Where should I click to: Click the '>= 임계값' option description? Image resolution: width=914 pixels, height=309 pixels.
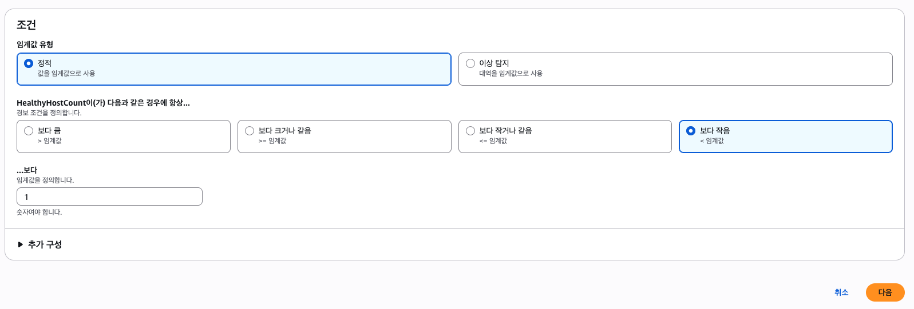272,141
